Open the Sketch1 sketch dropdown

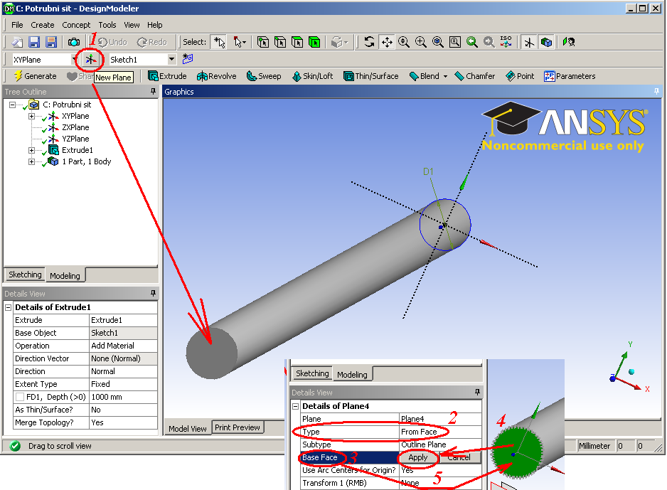coord(171,59)
